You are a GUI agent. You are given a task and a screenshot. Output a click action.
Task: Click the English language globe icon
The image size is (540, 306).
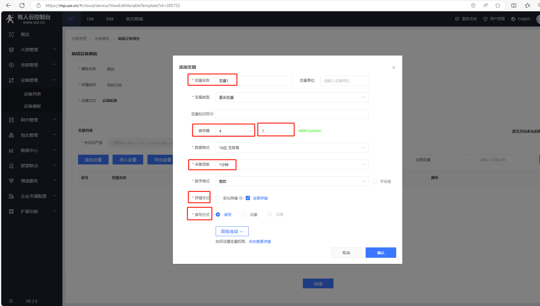tap(513, 19)
